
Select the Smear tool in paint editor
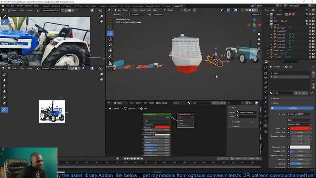click(4, 86)
